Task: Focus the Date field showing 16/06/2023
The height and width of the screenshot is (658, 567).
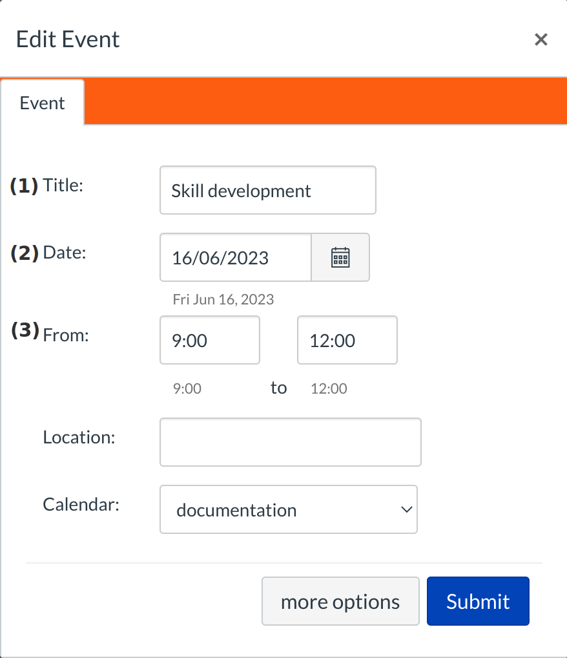Action: pos(236,258)
